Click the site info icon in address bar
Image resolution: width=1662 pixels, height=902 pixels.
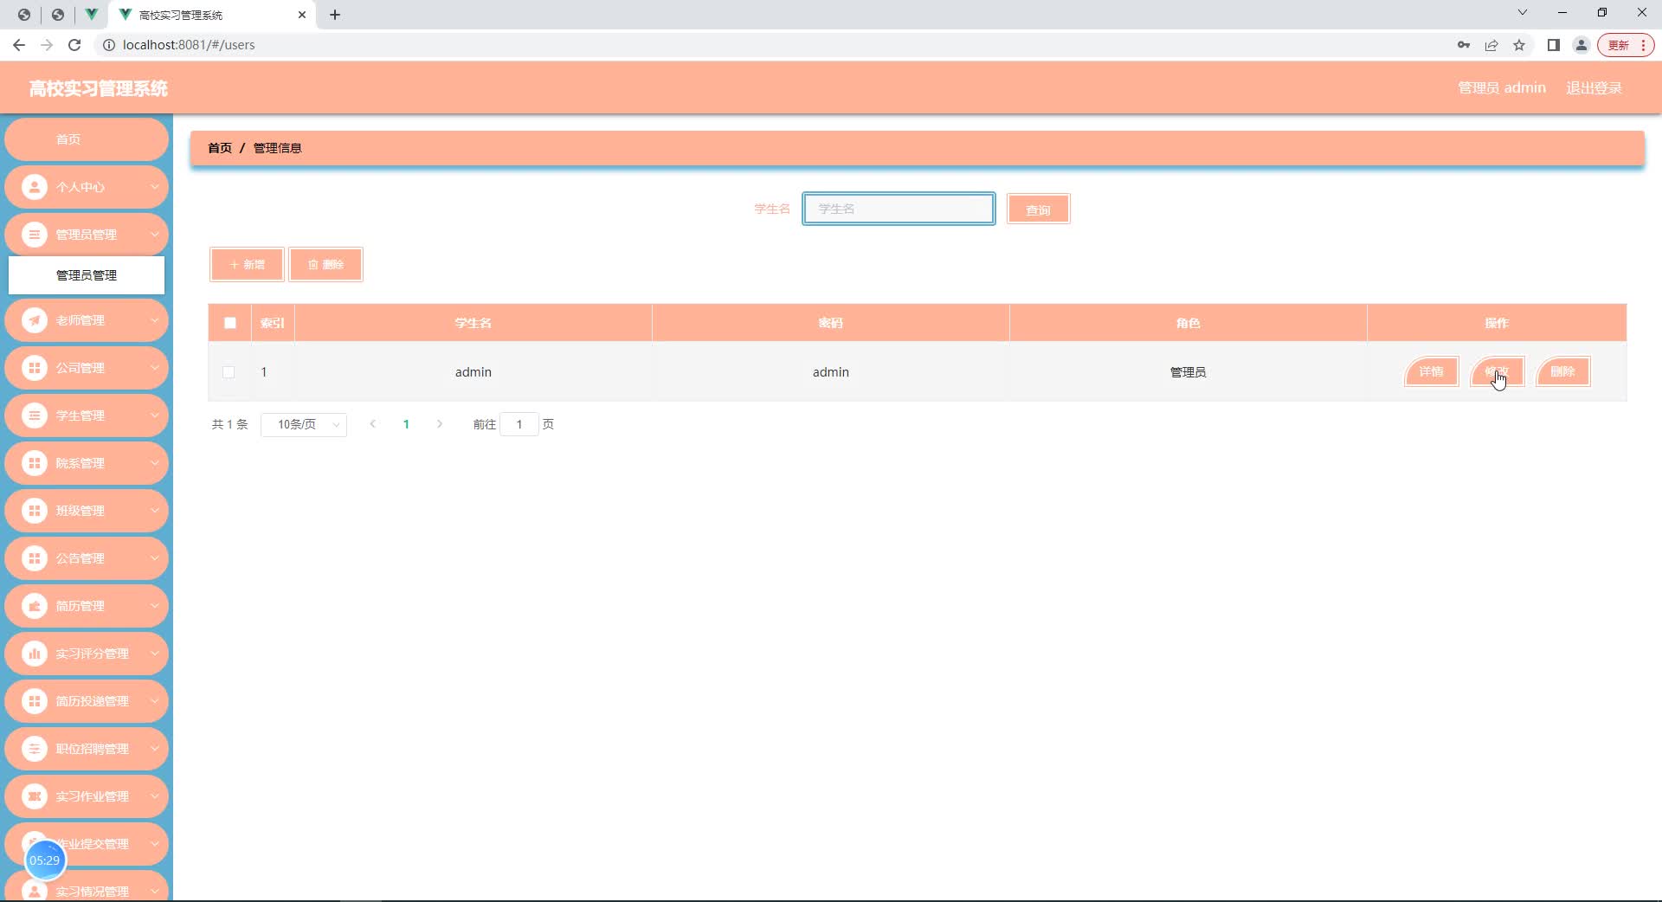click(109, 45)
